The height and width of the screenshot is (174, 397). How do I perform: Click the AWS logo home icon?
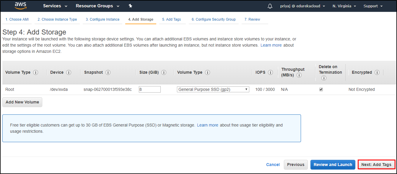pyautogui.click(x=21, y=6)
